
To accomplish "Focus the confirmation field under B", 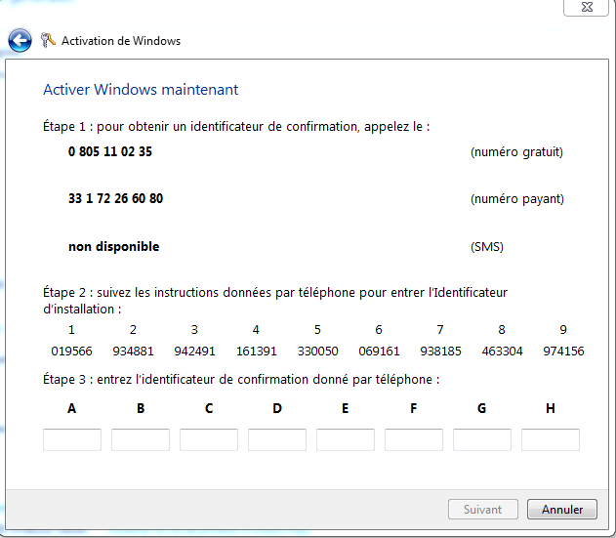I will click(x=141, y=439).
